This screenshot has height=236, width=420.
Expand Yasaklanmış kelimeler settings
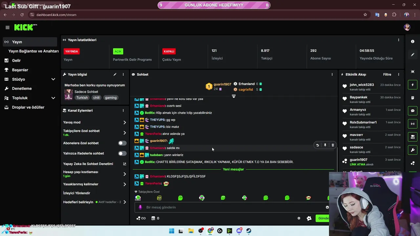tap(125, 184)
